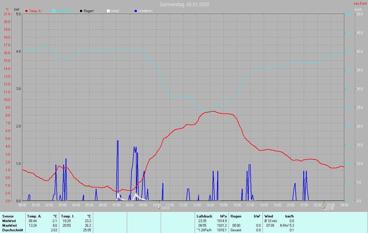This screenshot has height=233, width=368.
Task: Select the Regen legend label
Action: point(89,11)
